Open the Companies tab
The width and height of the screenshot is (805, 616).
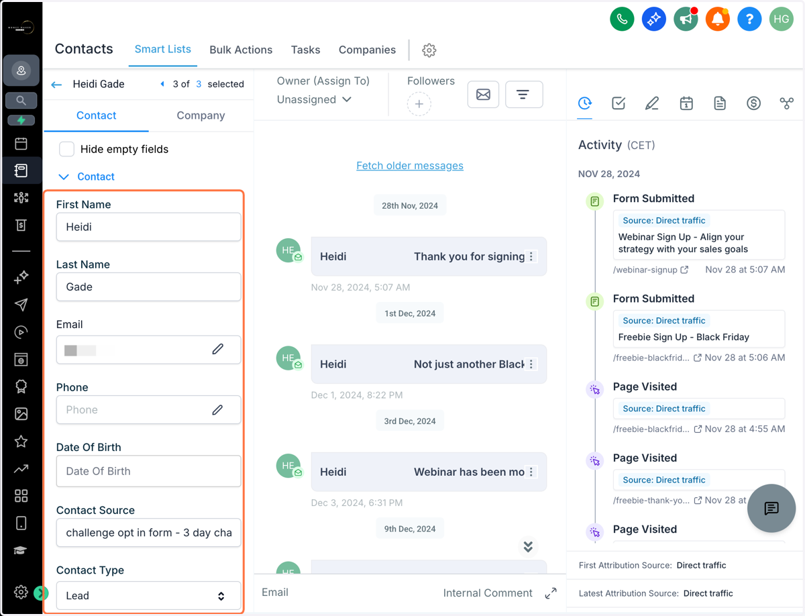click(367, 50)
